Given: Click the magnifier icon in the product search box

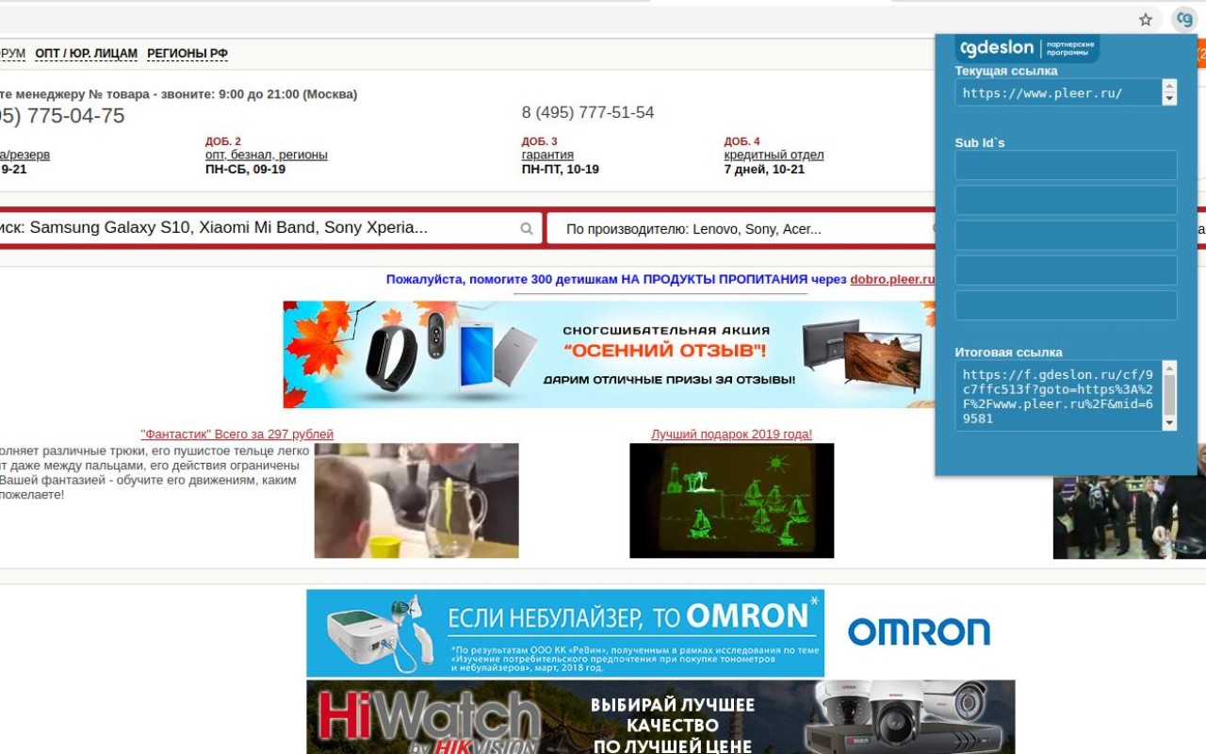Looking at the screenshot, I should (x=527, y=227).
